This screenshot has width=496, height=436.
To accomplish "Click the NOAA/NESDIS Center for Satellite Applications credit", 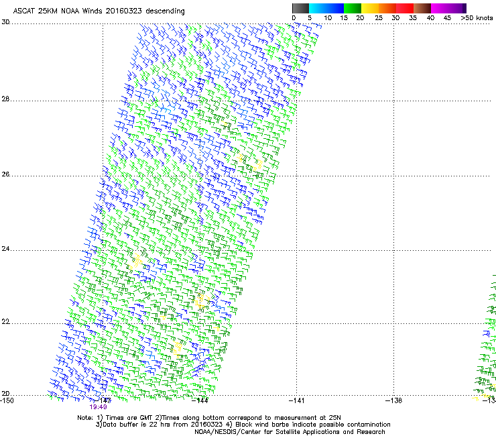I will point(290,432).
